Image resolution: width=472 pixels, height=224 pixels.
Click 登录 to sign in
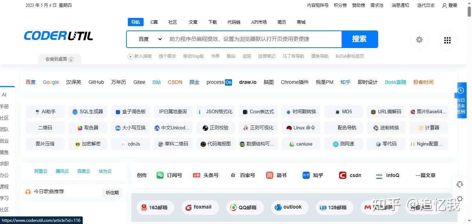click(450, 5)
